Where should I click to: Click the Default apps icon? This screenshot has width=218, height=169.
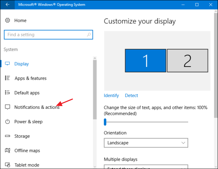[x=7, y=93]
